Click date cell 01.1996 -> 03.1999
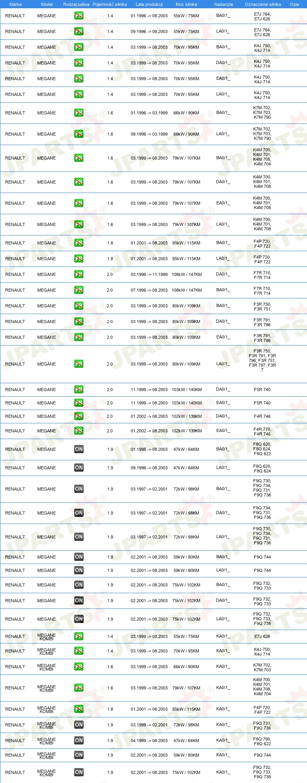 coord(149,113)
